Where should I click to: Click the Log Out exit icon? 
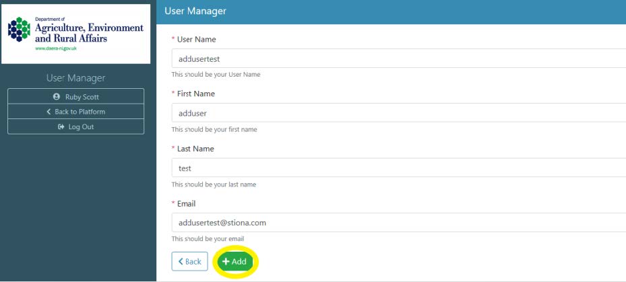(60, 127)
